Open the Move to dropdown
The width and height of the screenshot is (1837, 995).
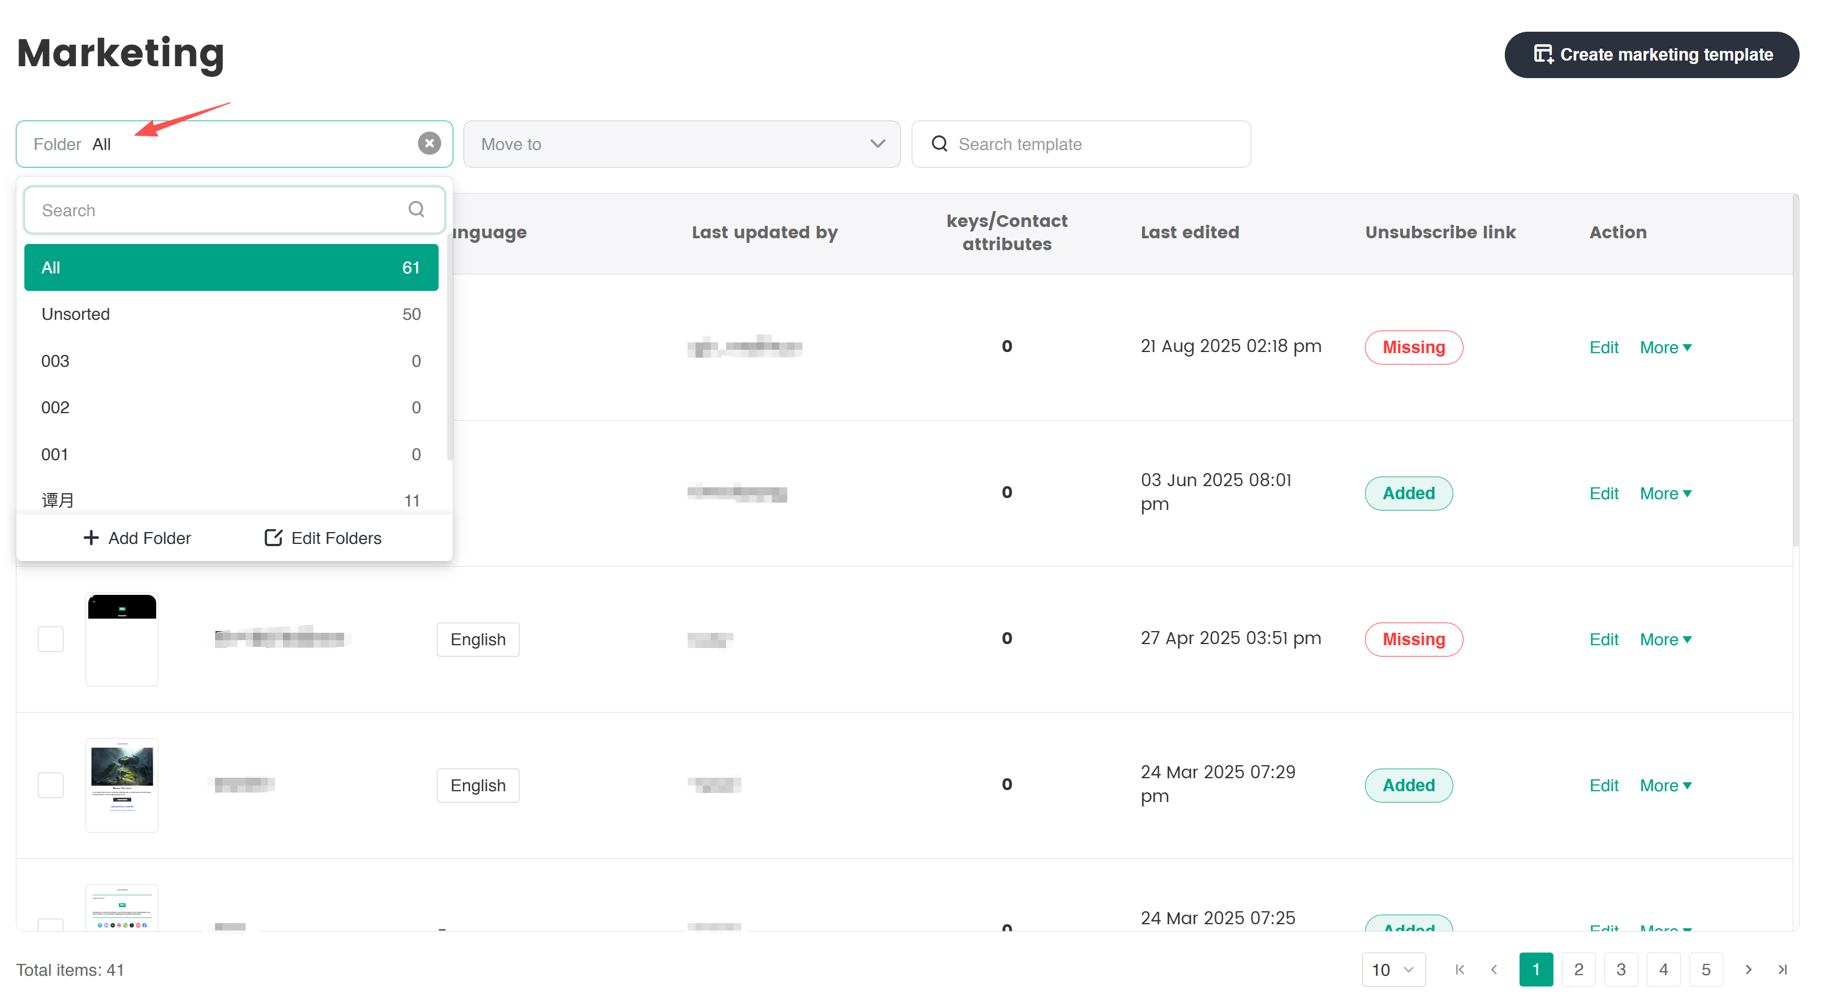tap(681, 144)
